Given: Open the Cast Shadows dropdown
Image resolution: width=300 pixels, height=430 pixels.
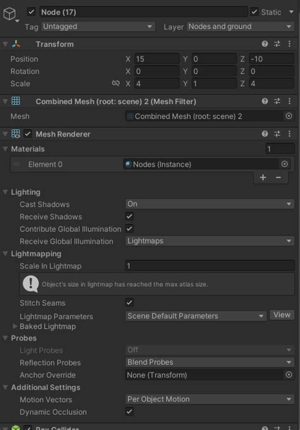Looking at the screenshot, I should coord(210,204).
